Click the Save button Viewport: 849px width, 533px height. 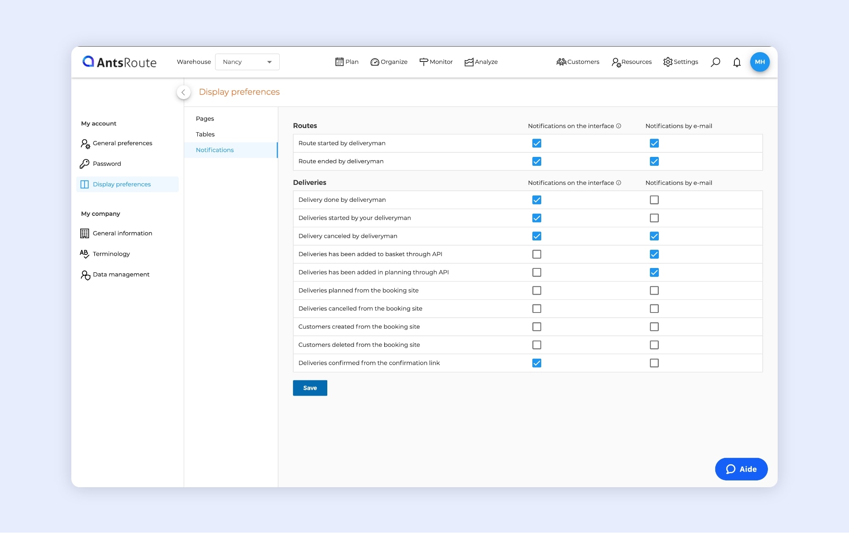310,388
